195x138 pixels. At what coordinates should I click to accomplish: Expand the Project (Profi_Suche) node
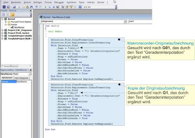(x=2, y=33)
